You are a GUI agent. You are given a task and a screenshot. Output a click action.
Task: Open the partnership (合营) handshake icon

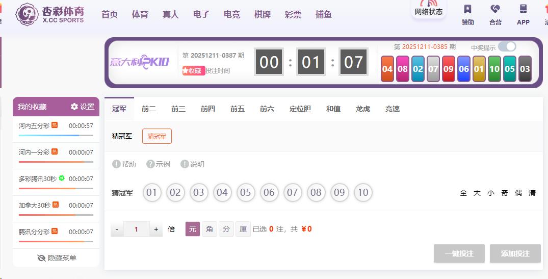[495, 9]
